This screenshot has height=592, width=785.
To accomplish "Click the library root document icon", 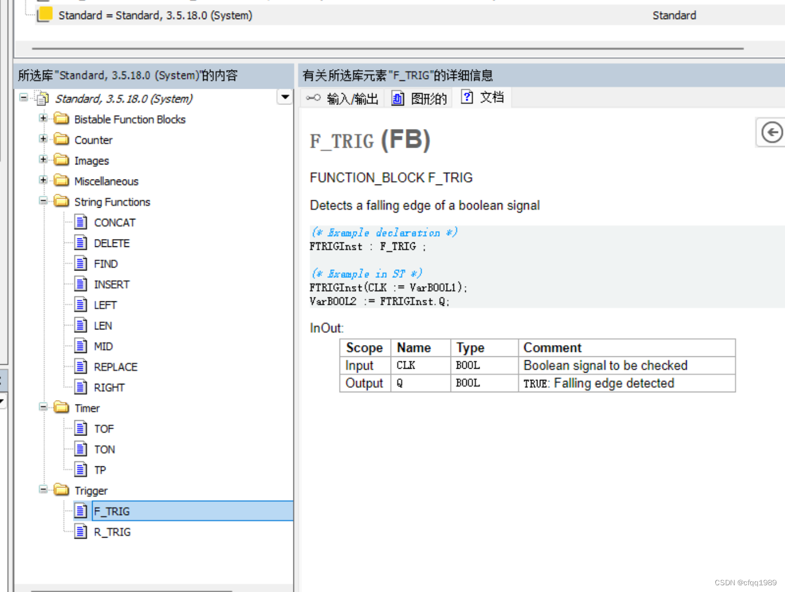I will [x=42, y=99].
